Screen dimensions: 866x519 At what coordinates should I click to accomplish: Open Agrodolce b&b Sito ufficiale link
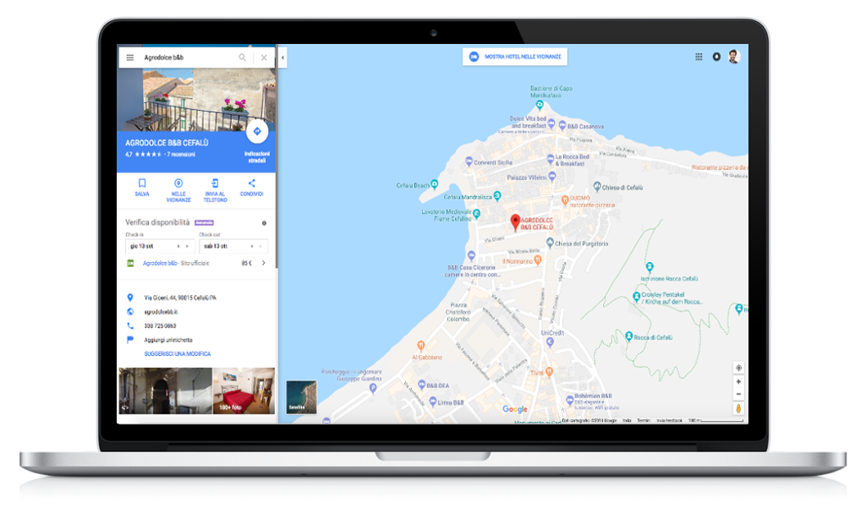(176, 264)
